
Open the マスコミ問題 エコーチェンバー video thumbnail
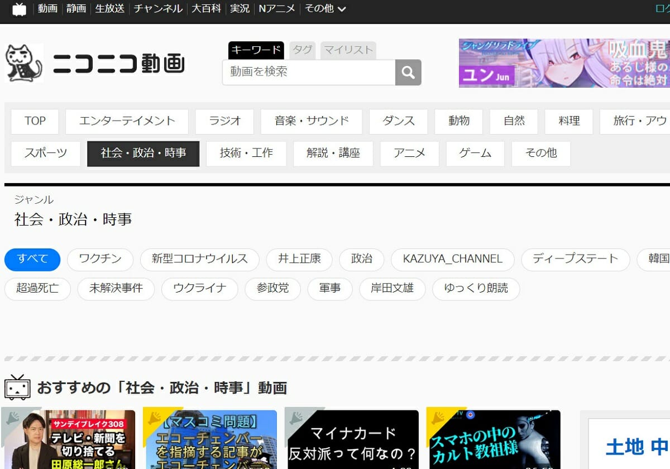[210, 439]
